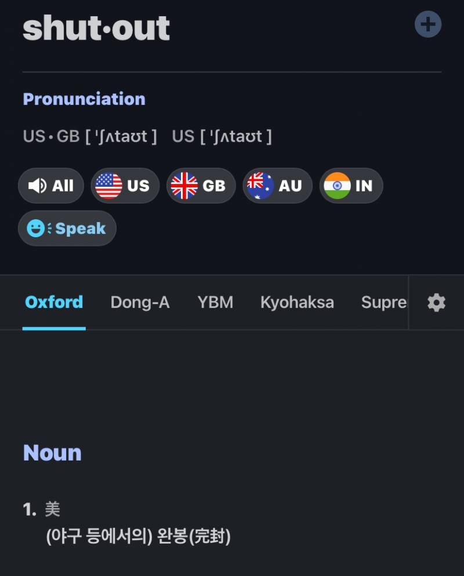
Task: Click the All pronunciation button
Action: tap(51, 186)
